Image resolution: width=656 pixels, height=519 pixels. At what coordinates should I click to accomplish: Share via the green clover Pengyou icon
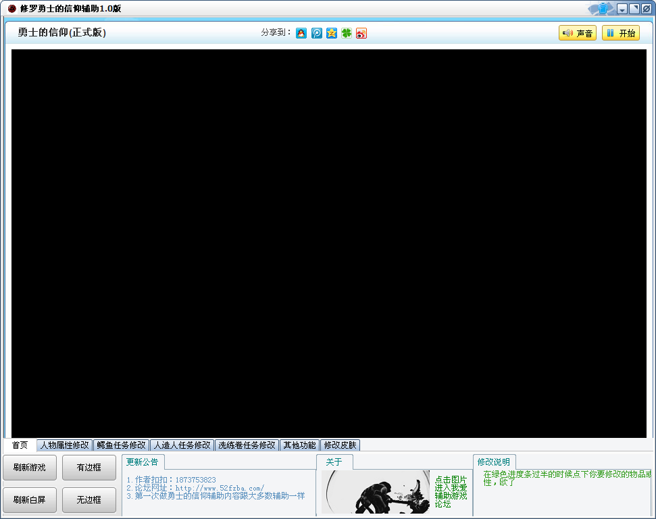click(347, 33)
